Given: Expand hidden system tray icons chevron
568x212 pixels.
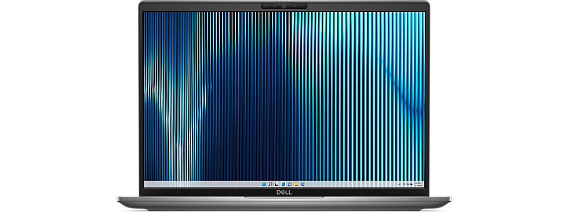Looking at the screenshot, I should coord(399,184).
